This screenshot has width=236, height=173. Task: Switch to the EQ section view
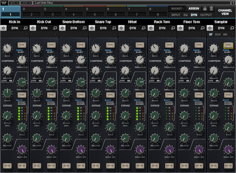click(185, 15)
